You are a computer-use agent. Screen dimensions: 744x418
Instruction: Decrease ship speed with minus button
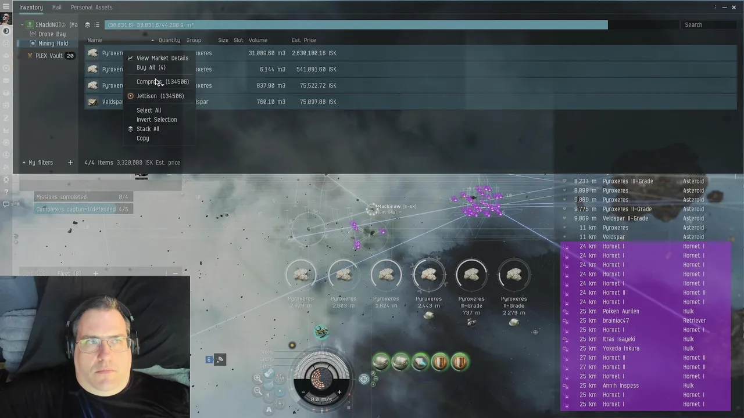303,393
